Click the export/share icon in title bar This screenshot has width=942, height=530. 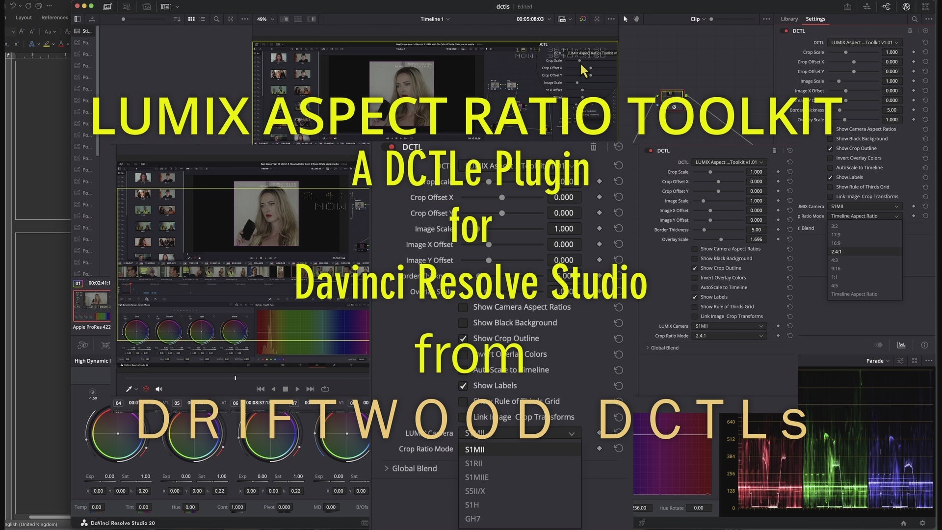click(847, 6)
